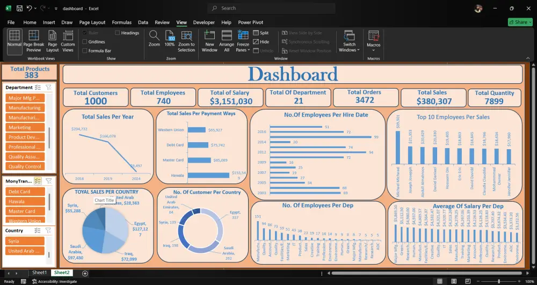
Task: Select United Arab slicer button
Action: (25, 251)
